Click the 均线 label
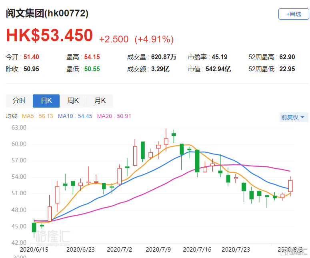 [12, 116]
